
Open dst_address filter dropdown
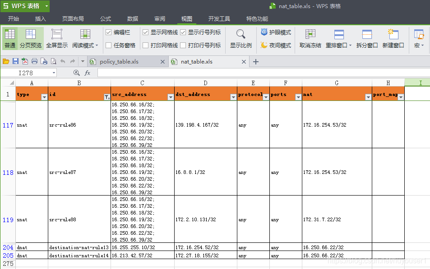(233, 97)
